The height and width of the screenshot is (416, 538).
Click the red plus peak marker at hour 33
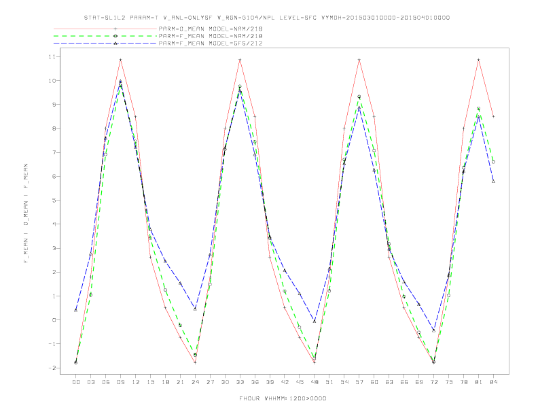(240, 60)
